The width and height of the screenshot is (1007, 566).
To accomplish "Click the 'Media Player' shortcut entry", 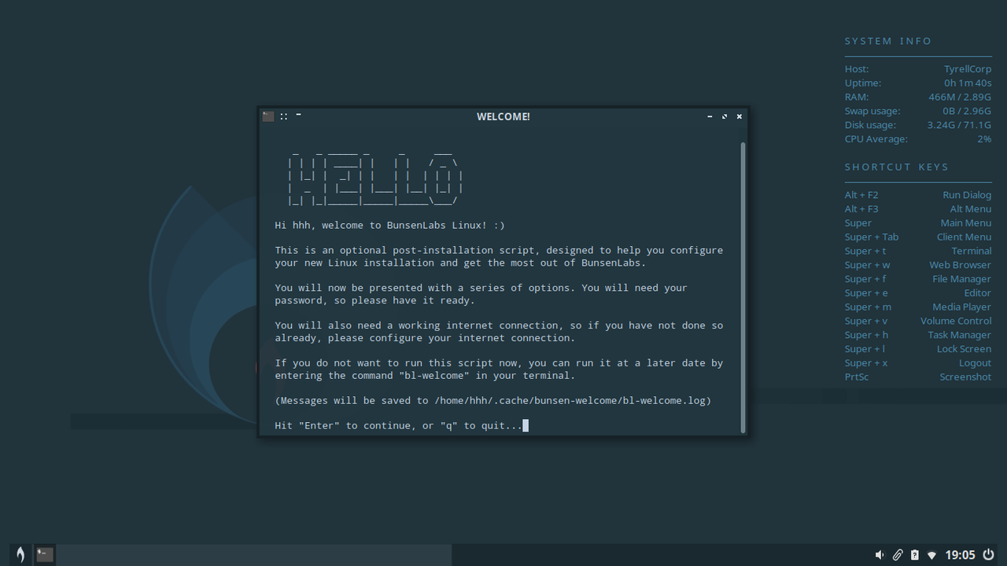I will [962, 307].
